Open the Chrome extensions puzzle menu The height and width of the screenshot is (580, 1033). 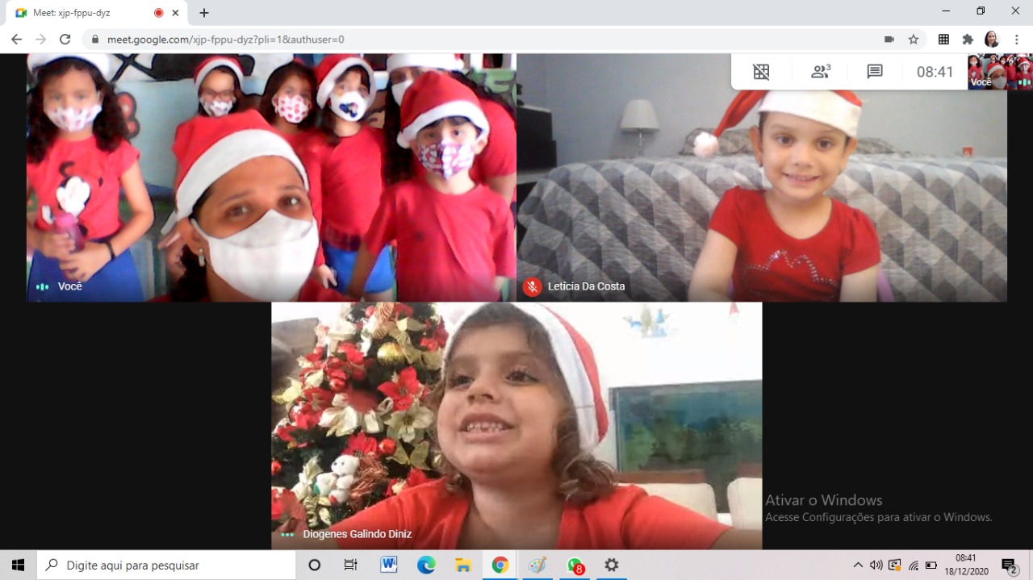968,39
